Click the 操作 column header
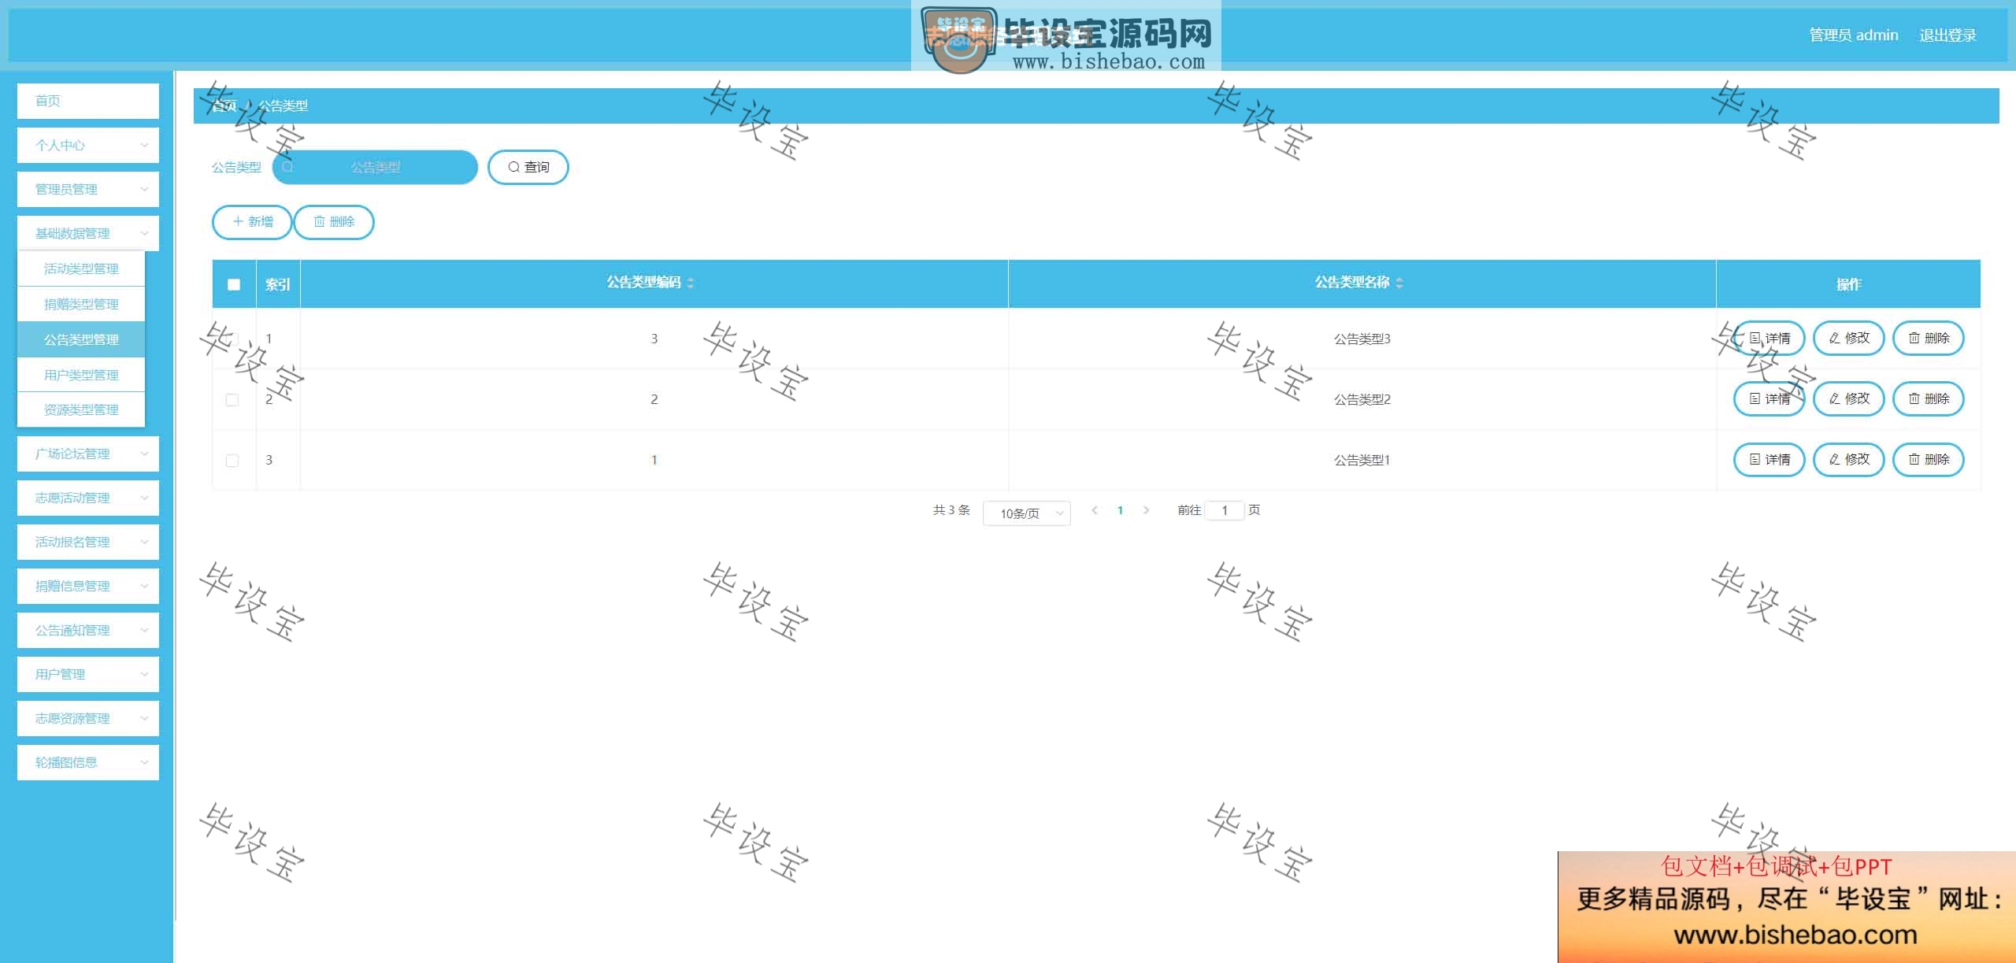The image size is (2016, 963). coord(1848,284)
